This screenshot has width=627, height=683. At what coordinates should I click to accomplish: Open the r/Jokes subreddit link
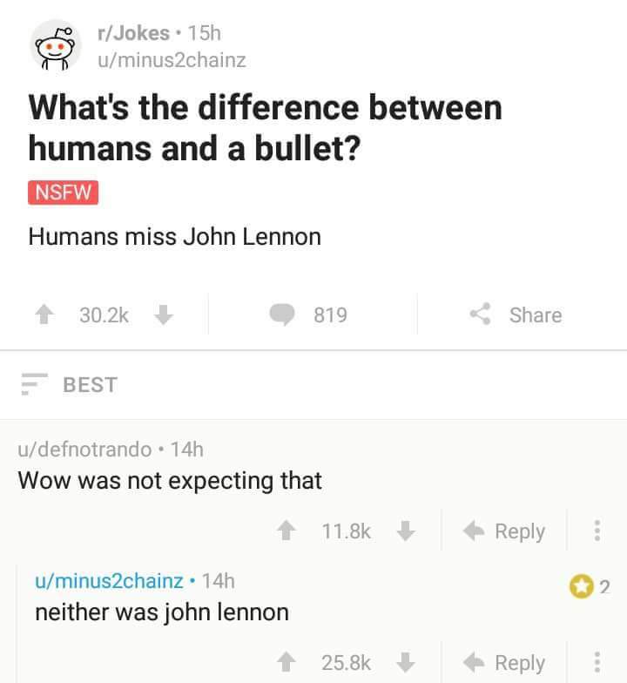pyautogui.click(x=133, y=33)
